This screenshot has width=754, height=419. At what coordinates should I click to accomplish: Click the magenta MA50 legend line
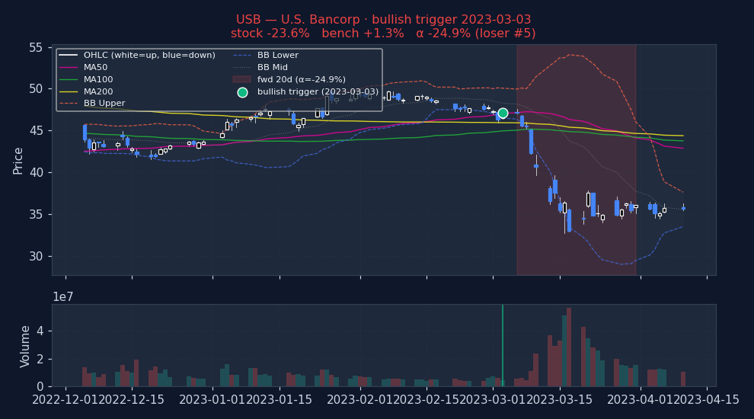point(69,68)
